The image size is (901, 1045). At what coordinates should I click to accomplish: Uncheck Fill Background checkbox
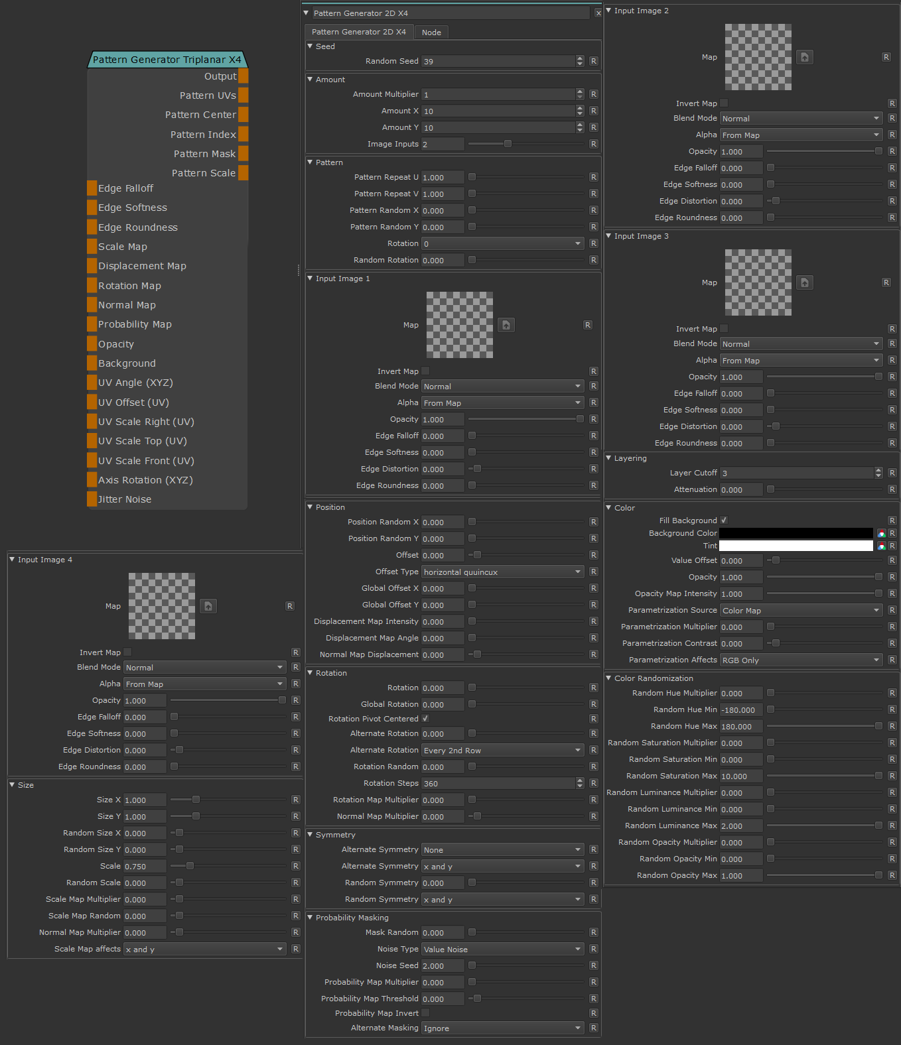pyautogui.click(x=724, y=521)
